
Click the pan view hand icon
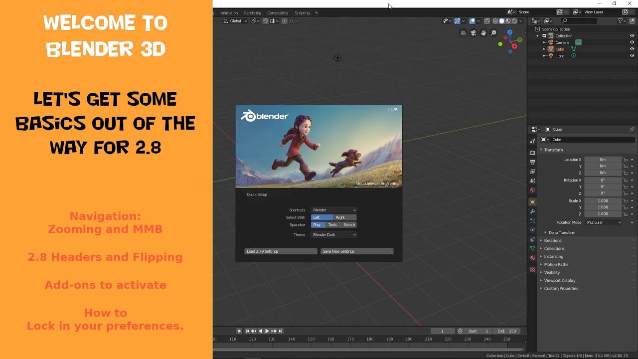pos(483,33)
